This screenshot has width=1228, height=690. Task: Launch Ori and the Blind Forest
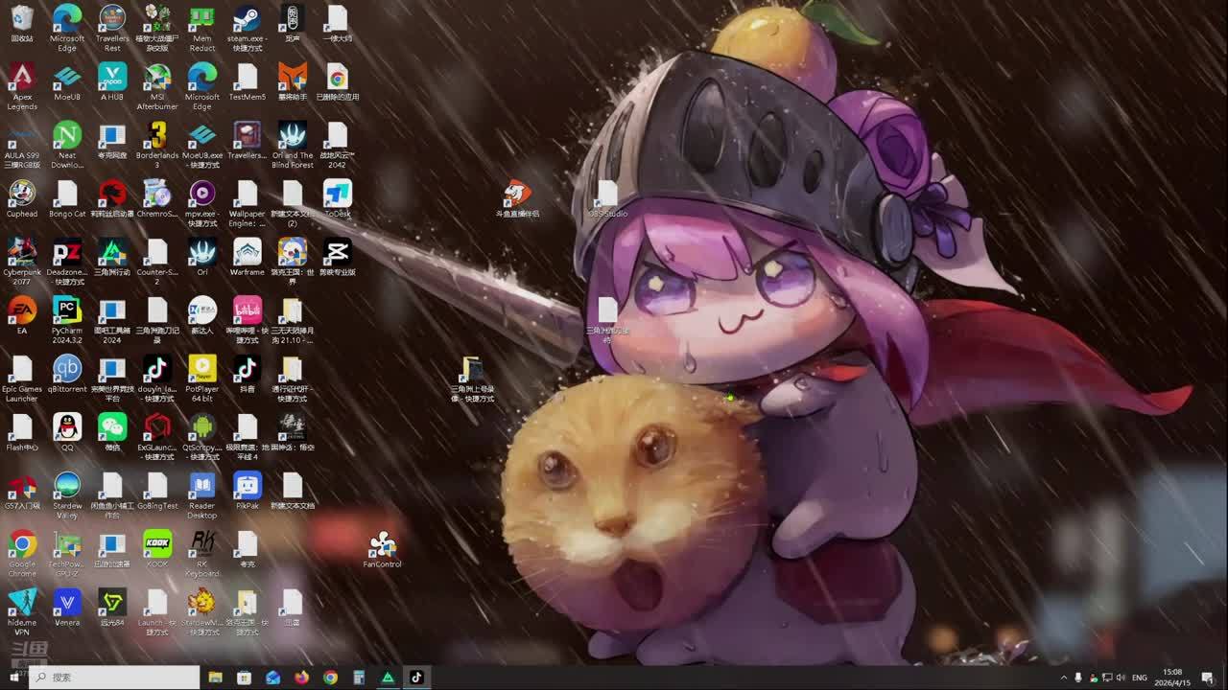[x=292, y=135]
